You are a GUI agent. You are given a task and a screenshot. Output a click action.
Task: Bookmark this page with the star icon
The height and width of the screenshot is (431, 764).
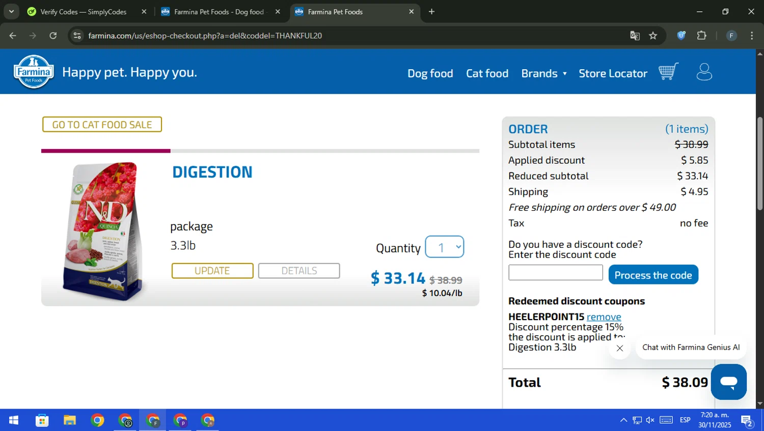click(x=653, y=36)
